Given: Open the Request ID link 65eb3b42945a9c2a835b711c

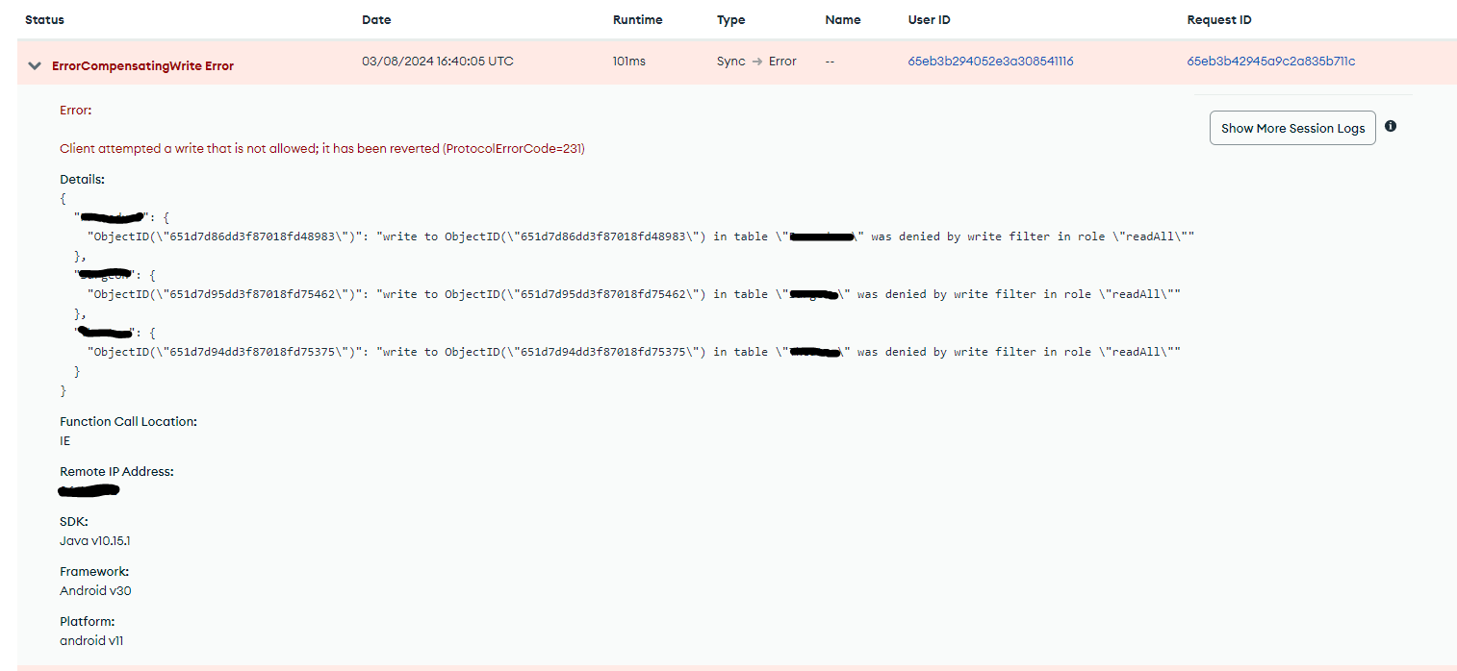Looking at the screenshot, I should tap(1270, 62).
